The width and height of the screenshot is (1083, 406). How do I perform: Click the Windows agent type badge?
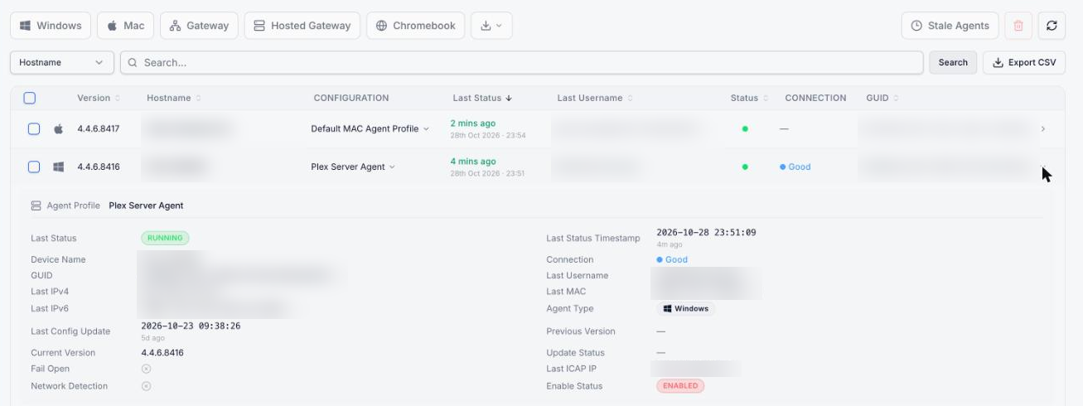(x=685, y=308)
